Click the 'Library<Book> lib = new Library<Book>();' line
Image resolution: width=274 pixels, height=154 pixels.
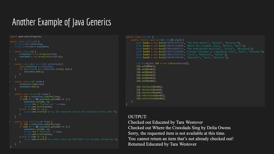[x=163, y=63]
